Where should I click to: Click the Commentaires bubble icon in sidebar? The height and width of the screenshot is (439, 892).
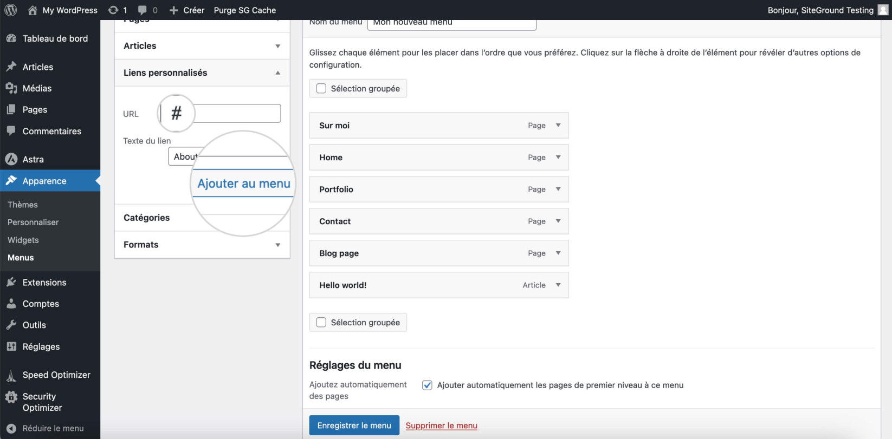11,130
